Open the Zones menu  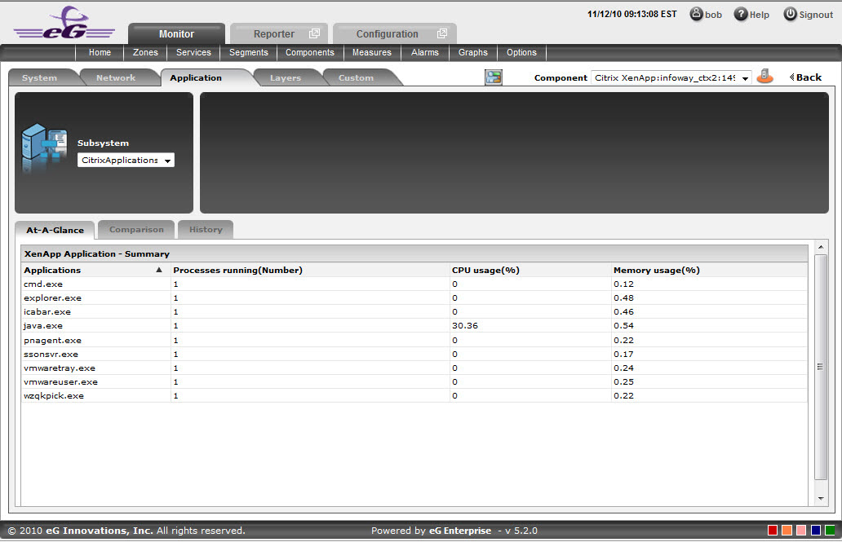tap(145, 53)
